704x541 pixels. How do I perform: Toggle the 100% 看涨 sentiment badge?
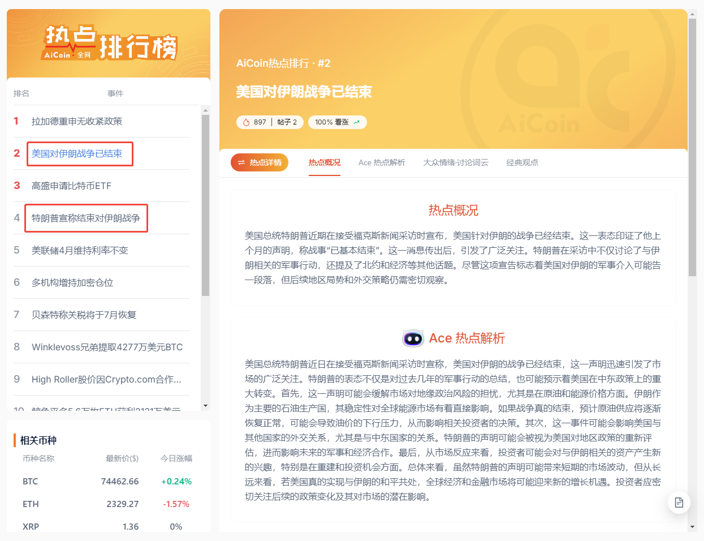tap(337, 122)
